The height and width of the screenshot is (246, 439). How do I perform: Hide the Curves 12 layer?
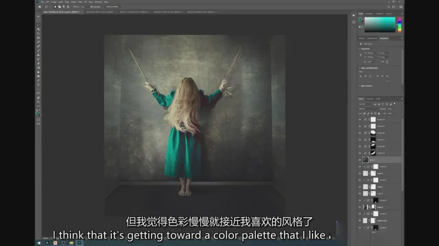[x=360, y=133]
